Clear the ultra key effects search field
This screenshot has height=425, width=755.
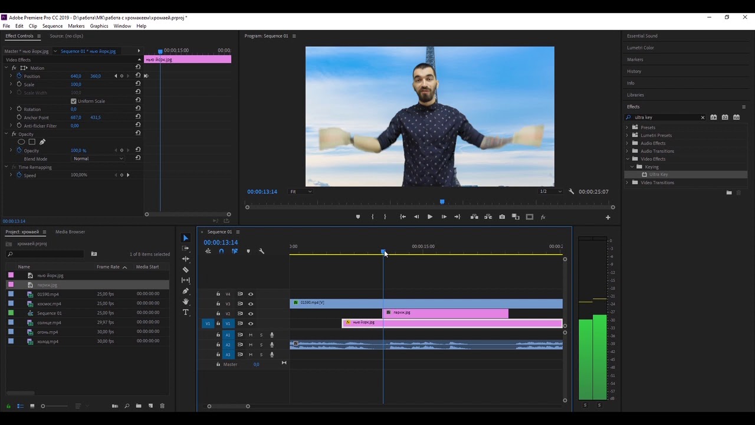[703, 117]
